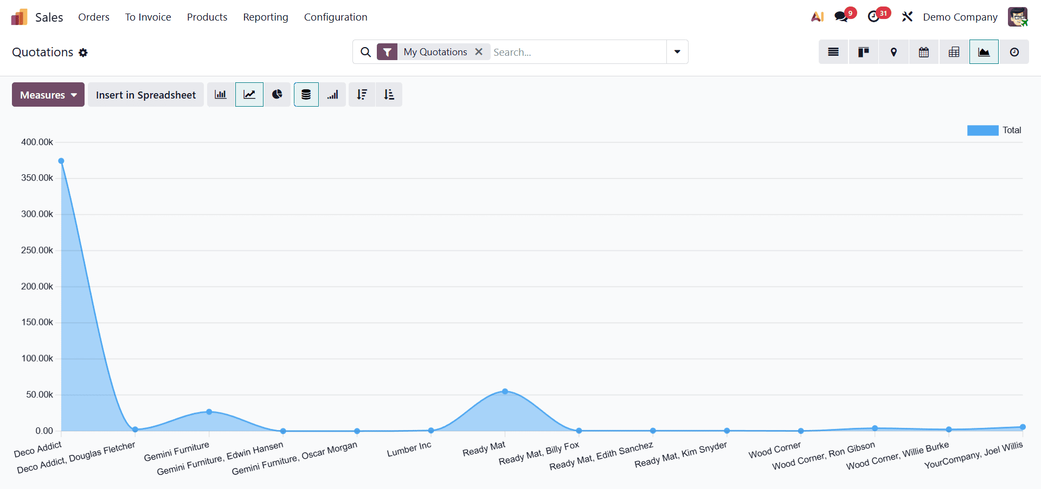Open the pivot table view
The height and width of the screenshot is (489, 1041).
tap(954, 51)
